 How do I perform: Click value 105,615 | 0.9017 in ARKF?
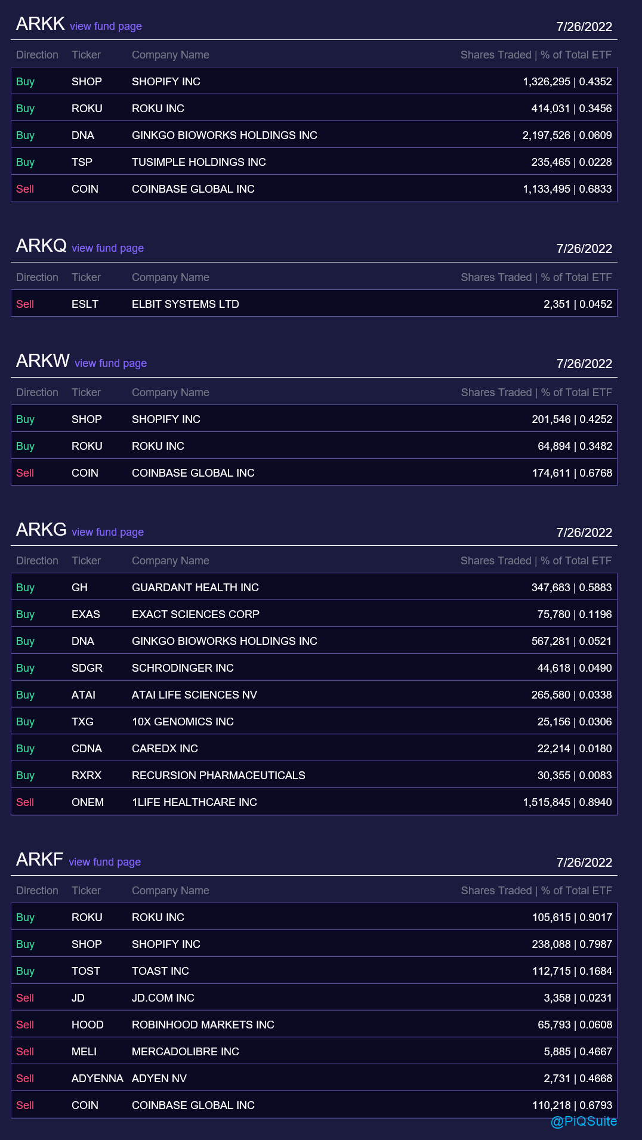pos(572,917)
